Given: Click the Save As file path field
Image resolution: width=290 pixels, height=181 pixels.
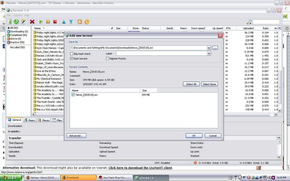Looking at the screenshot, I should click(138, 48).
